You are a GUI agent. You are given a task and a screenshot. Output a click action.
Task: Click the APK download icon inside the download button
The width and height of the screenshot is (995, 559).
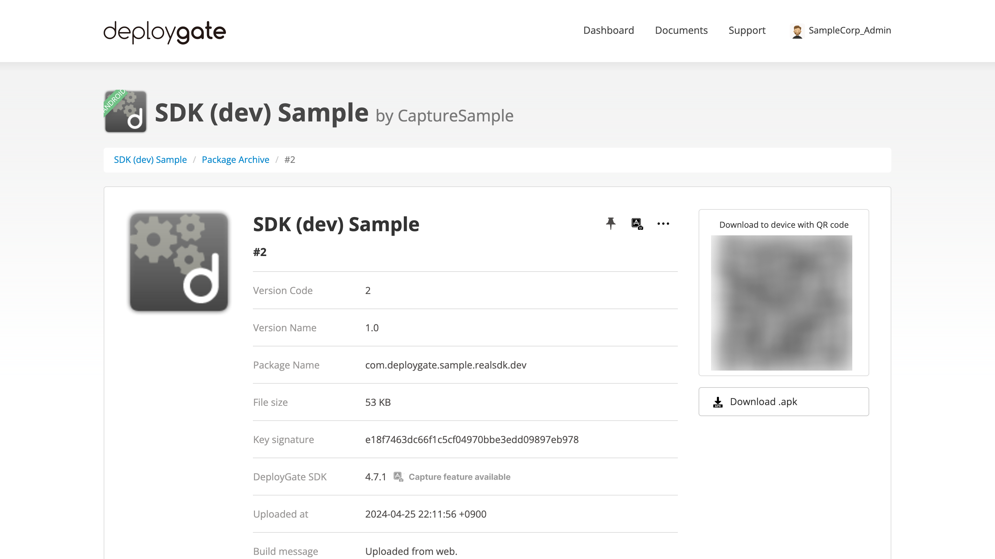click(x=718, y=402)
